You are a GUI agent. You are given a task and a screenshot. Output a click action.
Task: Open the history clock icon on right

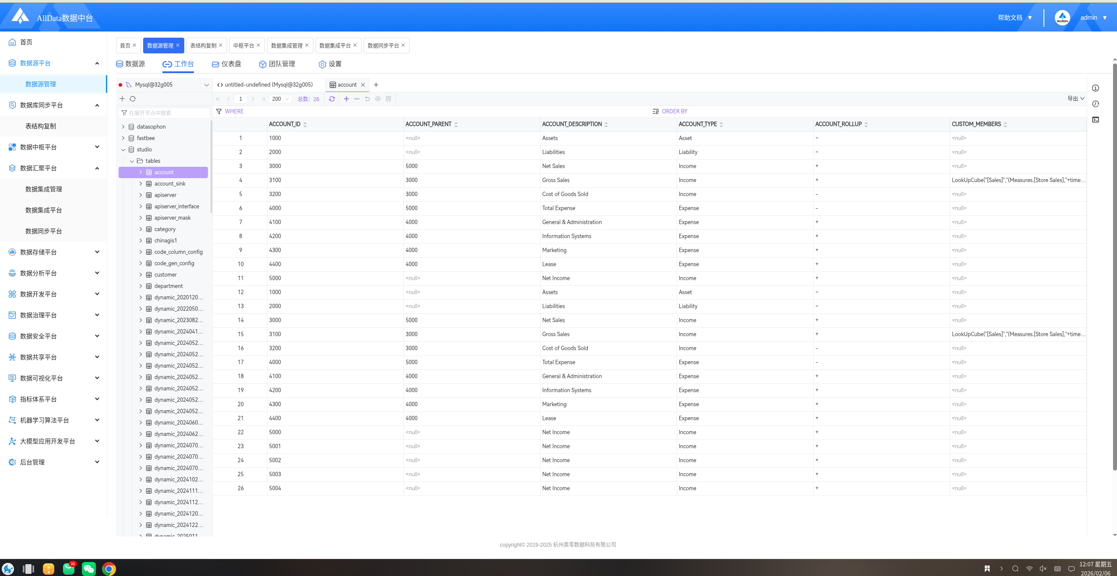[1096, 104]
